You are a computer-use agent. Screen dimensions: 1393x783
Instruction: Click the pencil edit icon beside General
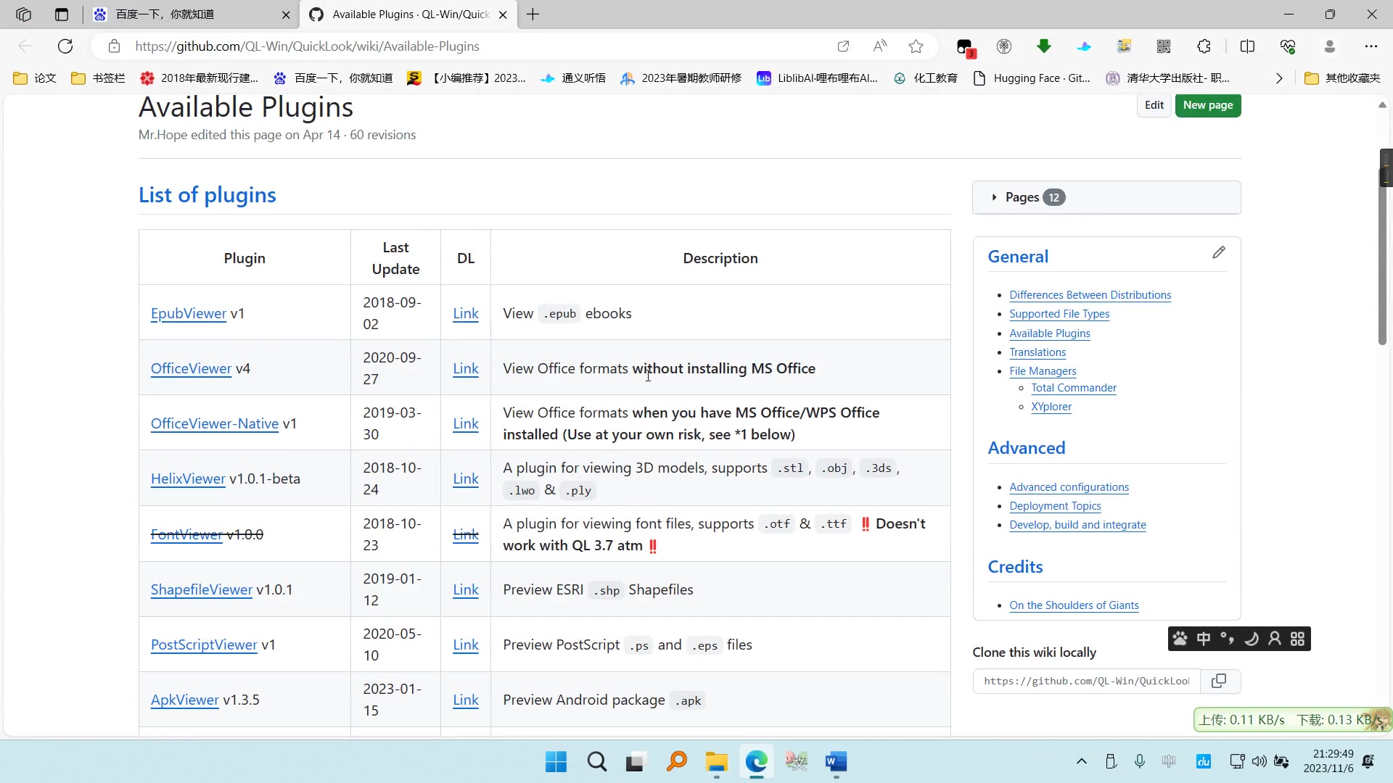pos(1218,252)
